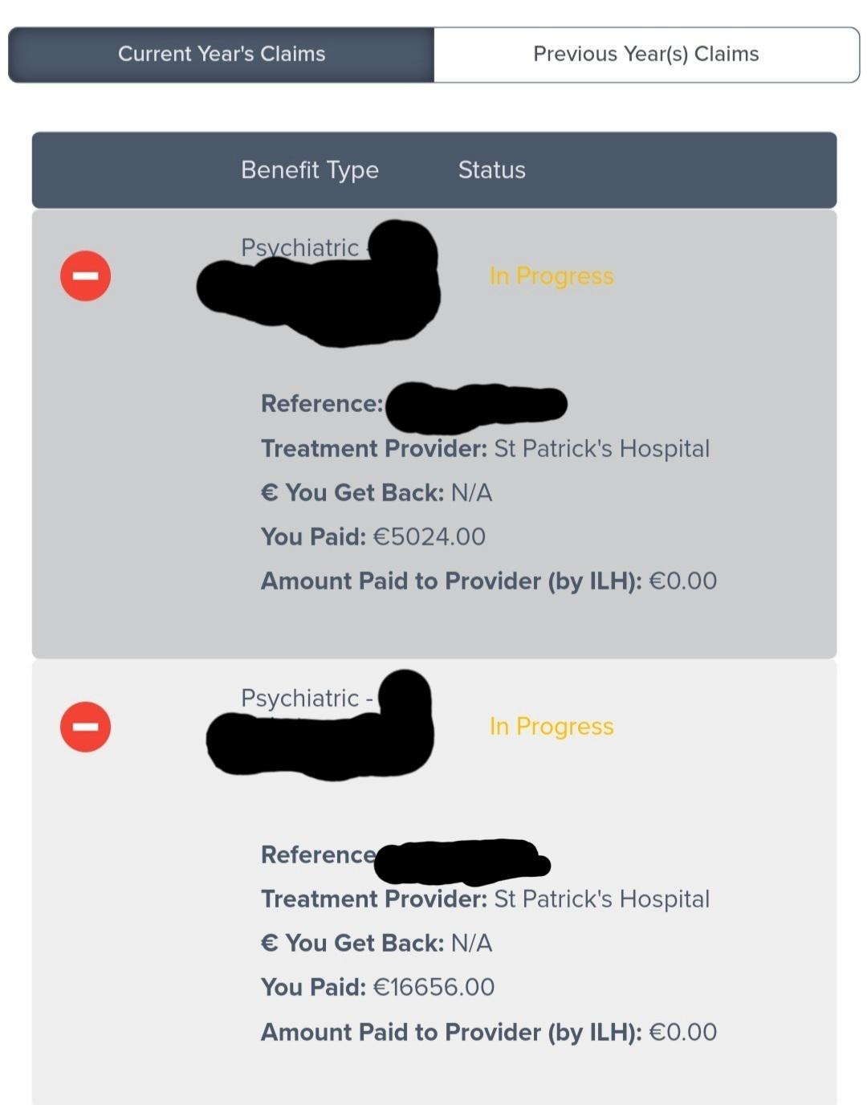The height and width of the screenshot is (1105, 867).
Task: Click the Benefit Type column header
Action: (x=310, y=169)
